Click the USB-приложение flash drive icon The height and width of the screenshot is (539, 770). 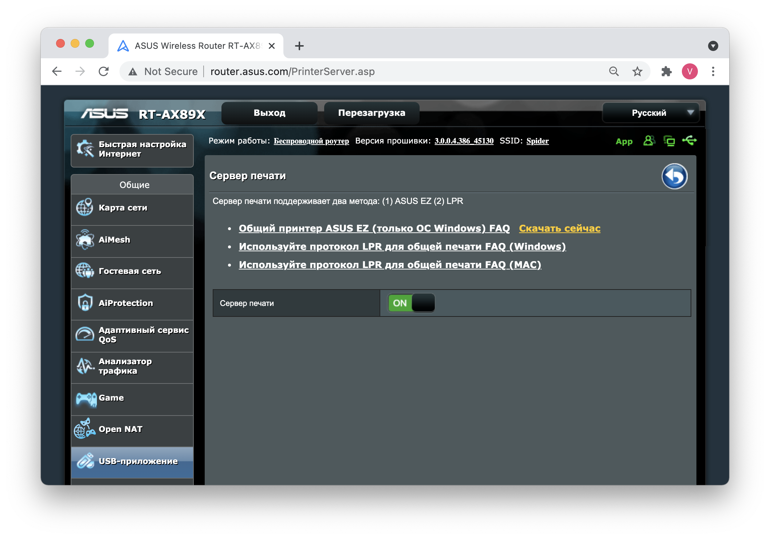[86, 461]
